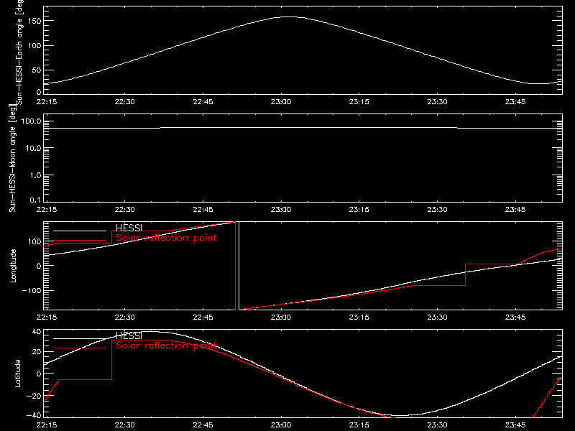The image size is (575, 431).
Task: Click the -100 tick on Longitude plot
Action: click(x=32, y=290)
